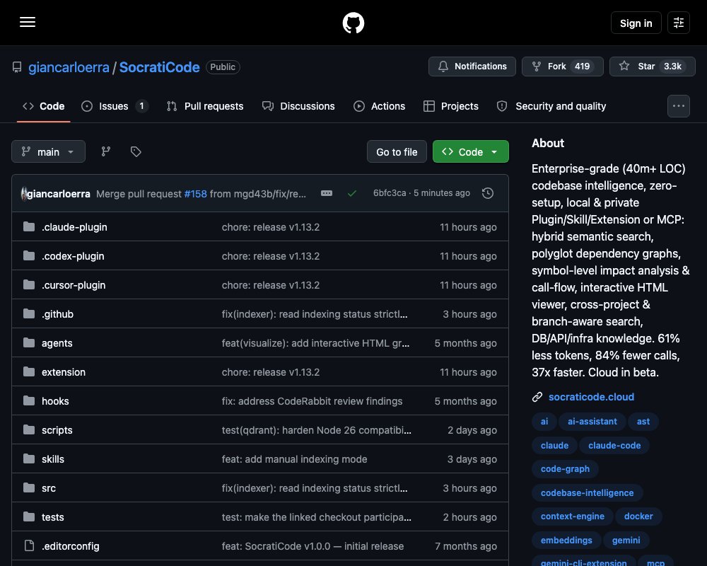The image size is (707, 566).
Task: Open pull request #158 link
Action: pos(195,194)
